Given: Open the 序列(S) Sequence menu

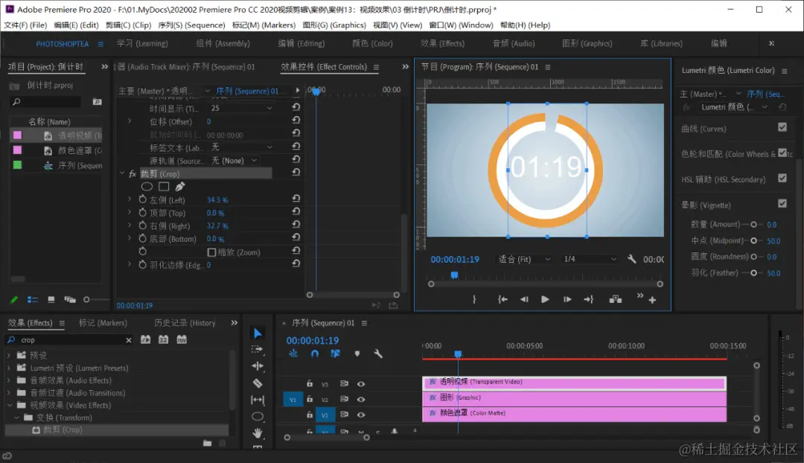Looking at the screenshot, I should 191,25.
